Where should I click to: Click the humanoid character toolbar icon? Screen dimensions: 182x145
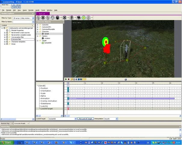click(72, 18)
